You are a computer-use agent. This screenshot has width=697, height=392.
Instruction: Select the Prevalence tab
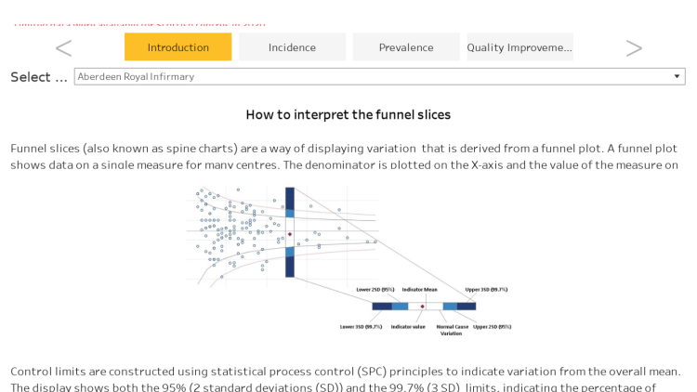(406, 46)
